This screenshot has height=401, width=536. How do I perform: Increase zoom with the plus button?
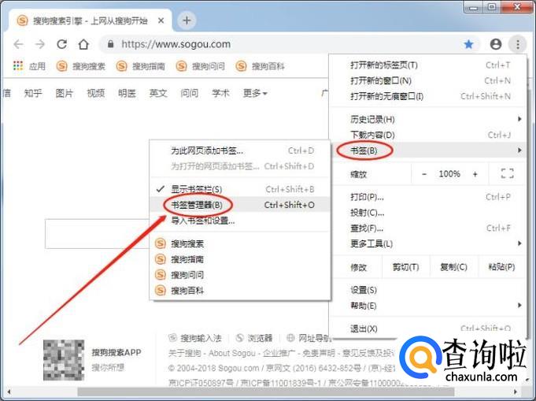[475, 174]
